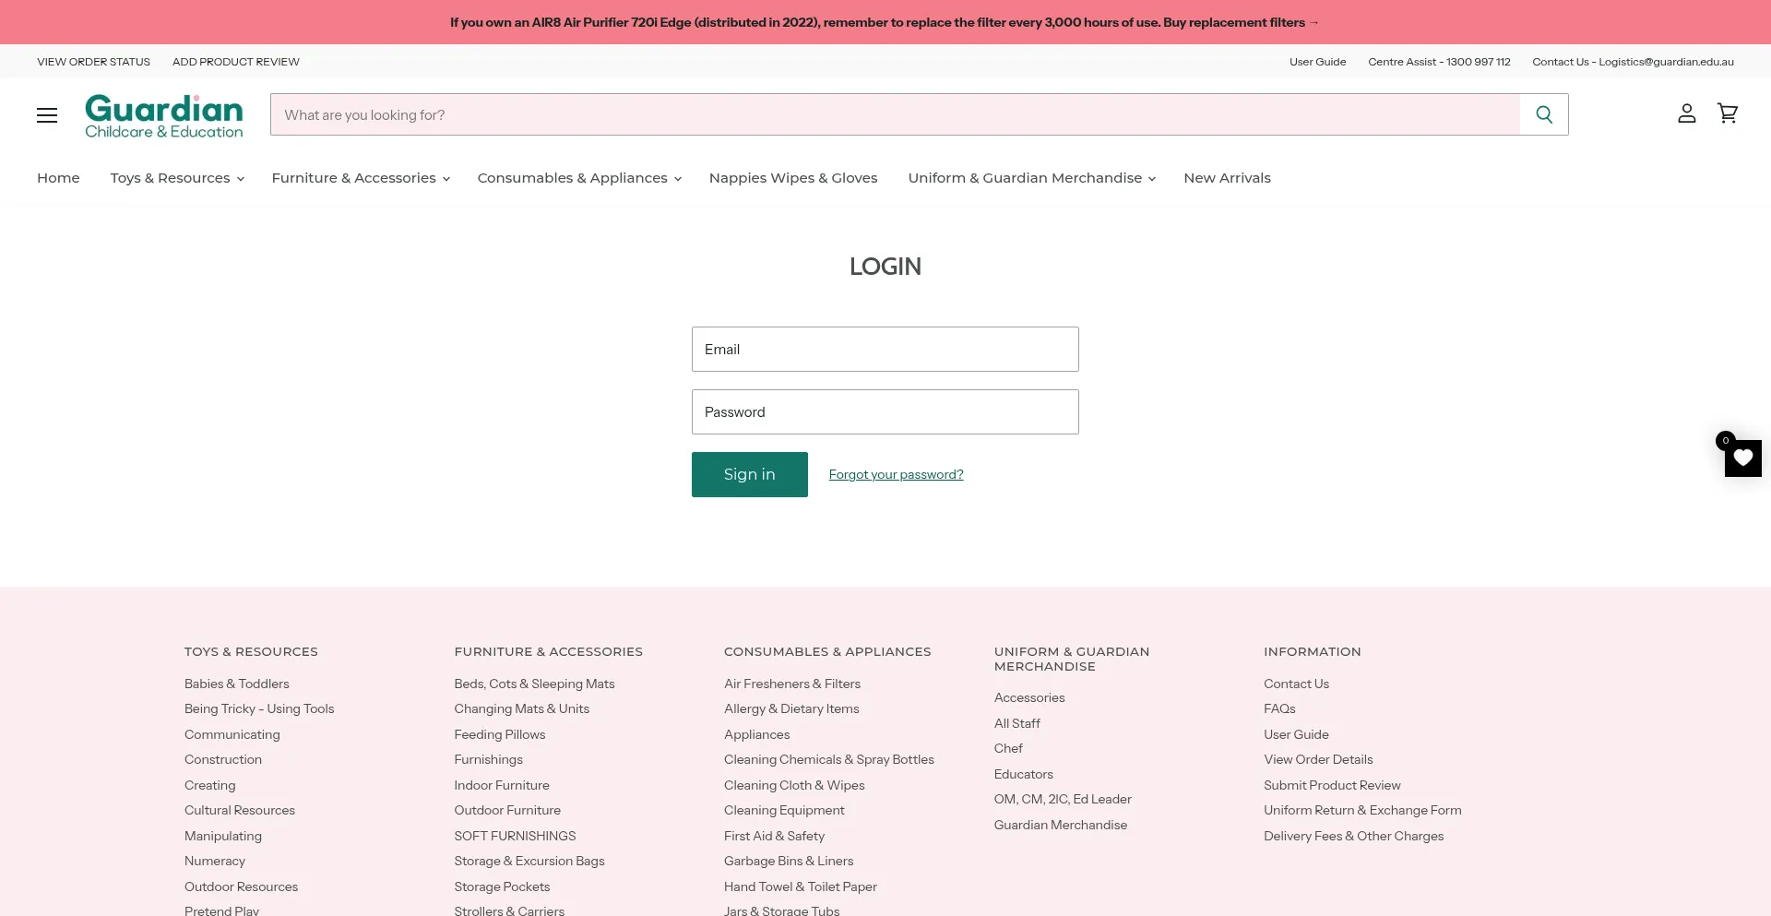The width and height of the screenshot is (1771, 916).
Task: Click the search magnifier icon
Action: pyautogui.click(x=1544, y=114)
